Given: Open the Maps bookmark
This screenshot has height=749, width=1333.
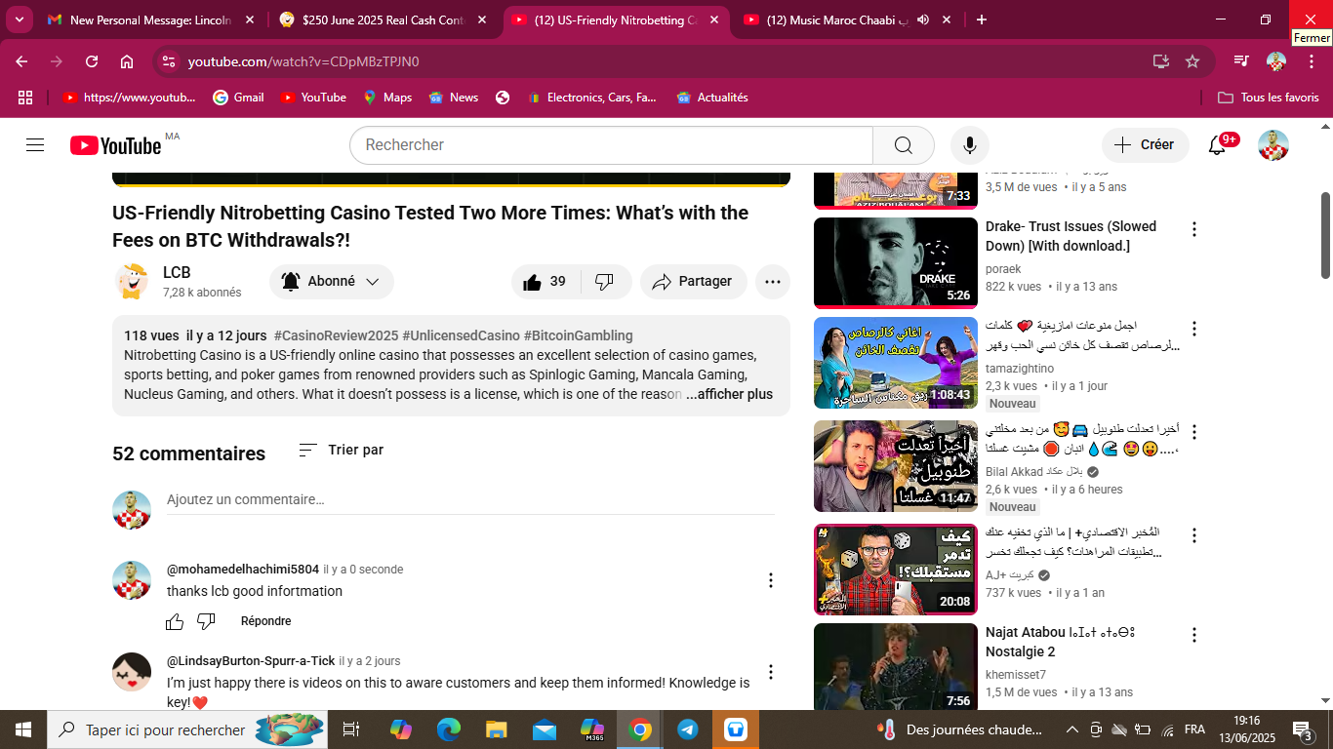Looking at the screenshot, I should coord(387,98).
